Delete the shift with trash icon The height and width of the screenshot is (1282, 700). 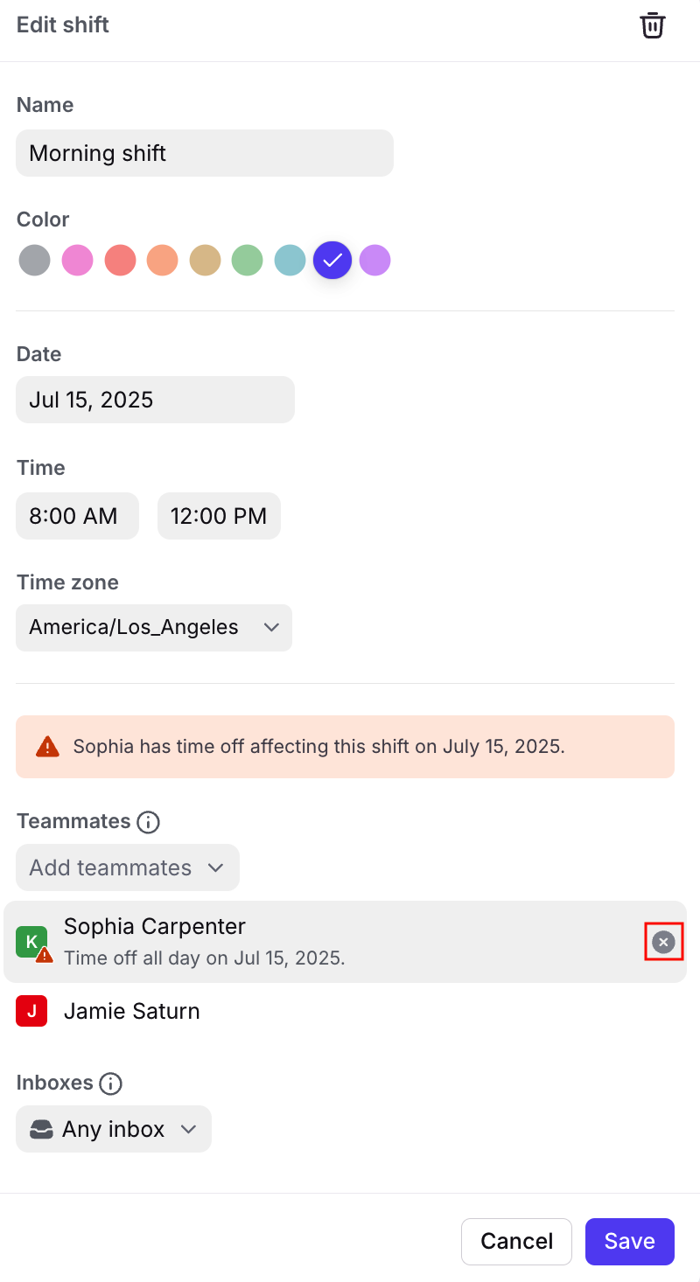[x=652, y=25]
